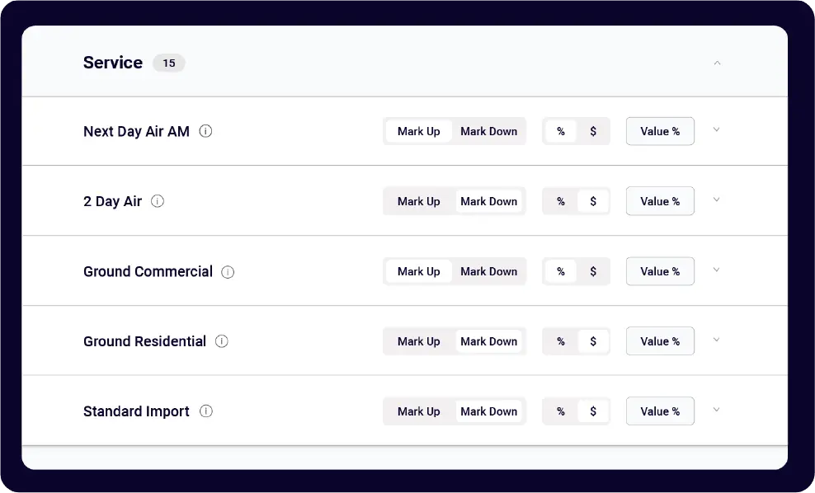
Task: Click the info icon beside Ground Residential
Action: pos(221,341)
